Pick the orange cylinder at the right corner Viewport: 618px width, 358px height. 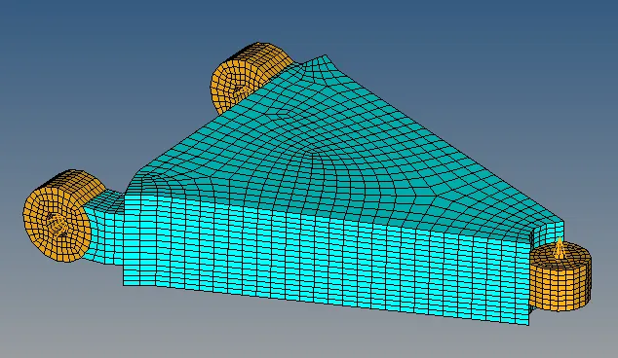click(x=560, y=276)
